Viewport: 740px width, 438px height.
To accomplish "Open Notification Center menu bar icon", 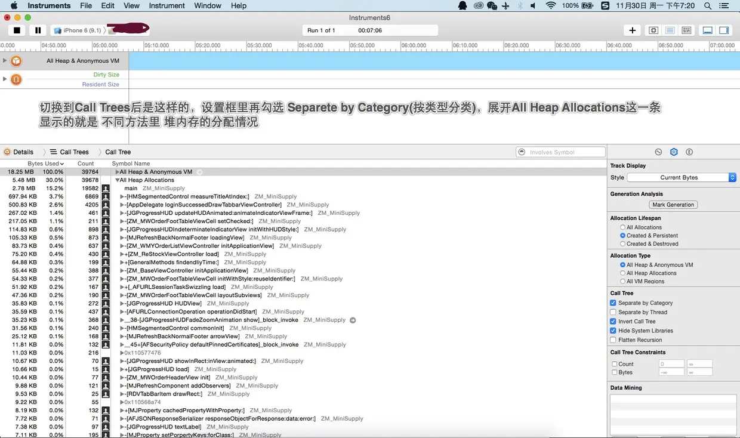I will click(x=725, y=5).
